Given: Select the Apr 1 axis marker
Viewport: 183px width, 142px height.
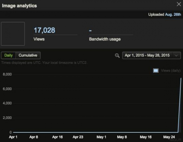Looking at the screenshot, I should click(13, 137).
